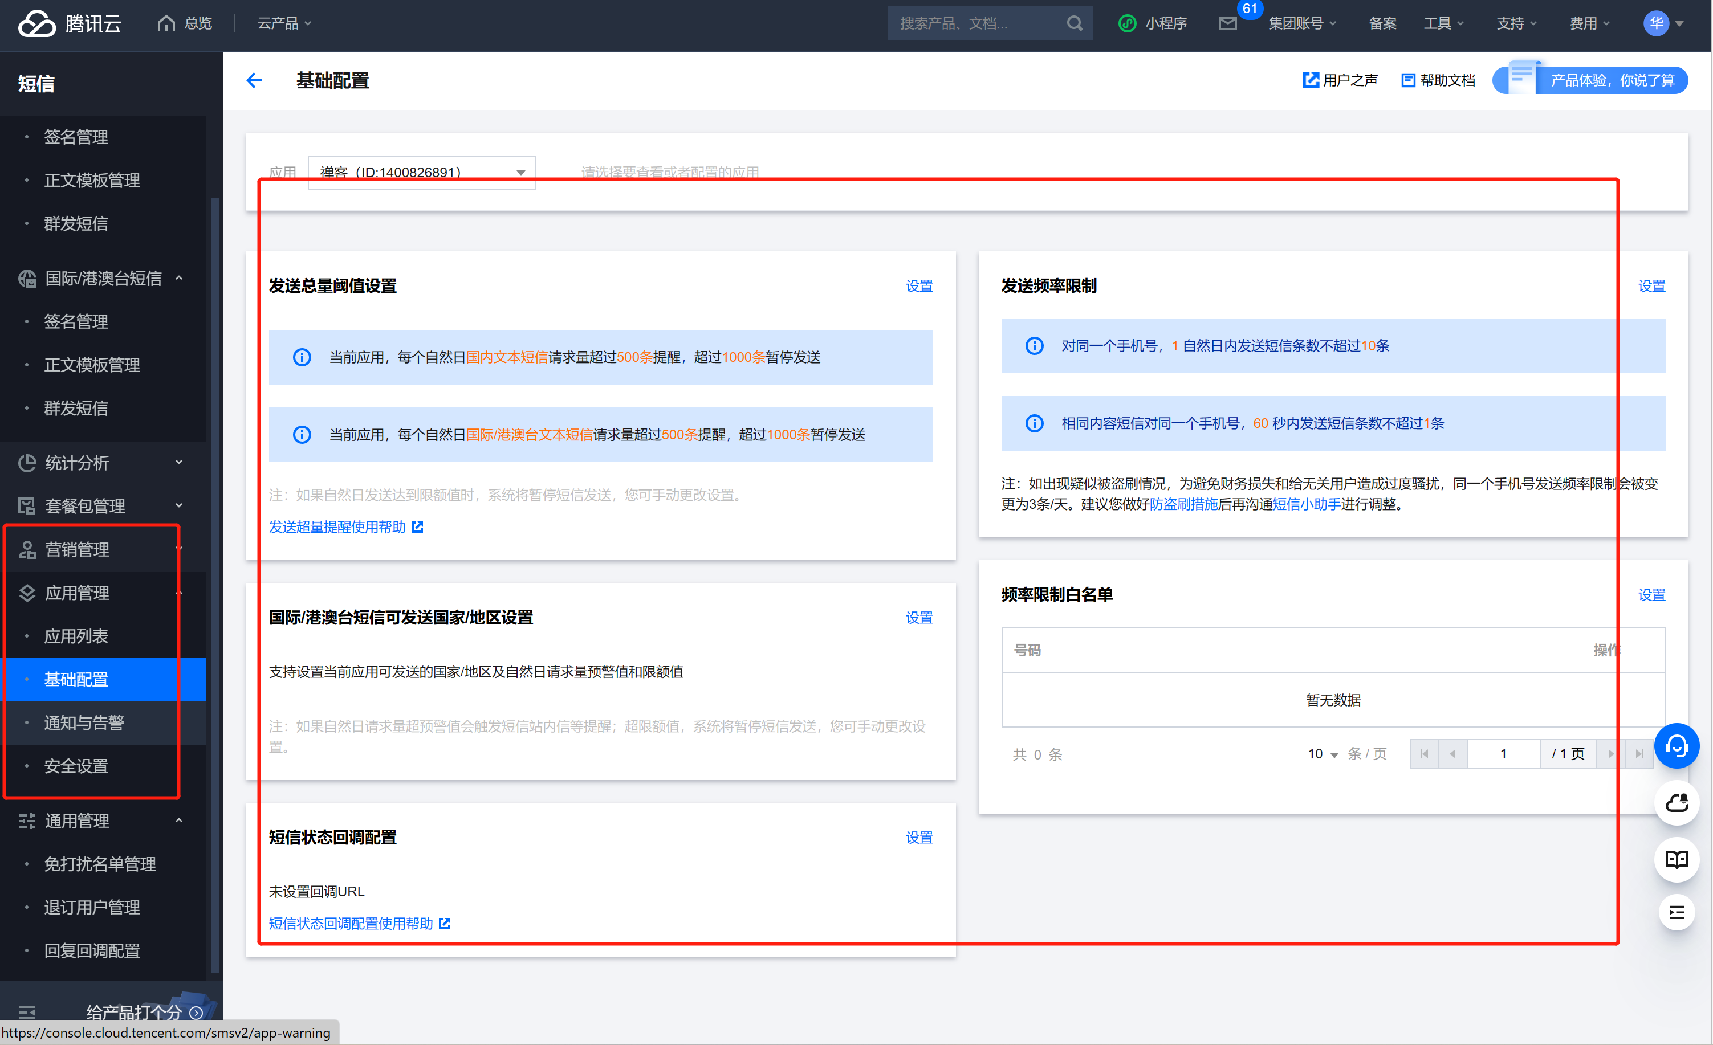Open the 集团账号 dropdown
The height and width of the screenshot is (1045, 1713).
pos(1301,23)
